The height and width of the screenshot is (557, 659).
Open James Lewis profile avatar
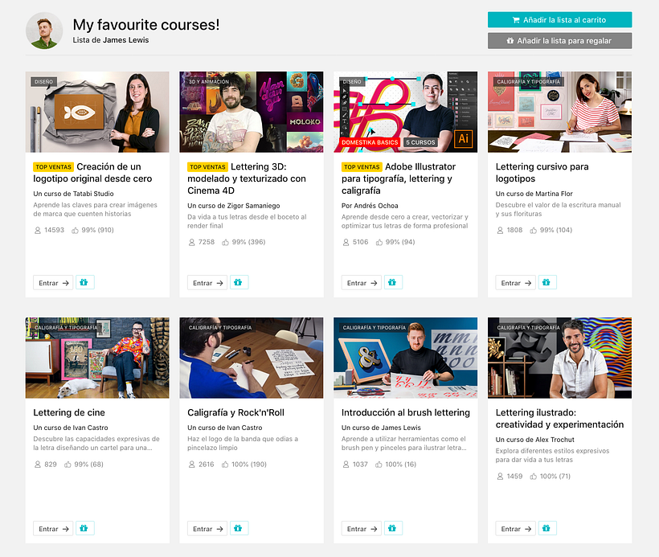pos(44,31)
